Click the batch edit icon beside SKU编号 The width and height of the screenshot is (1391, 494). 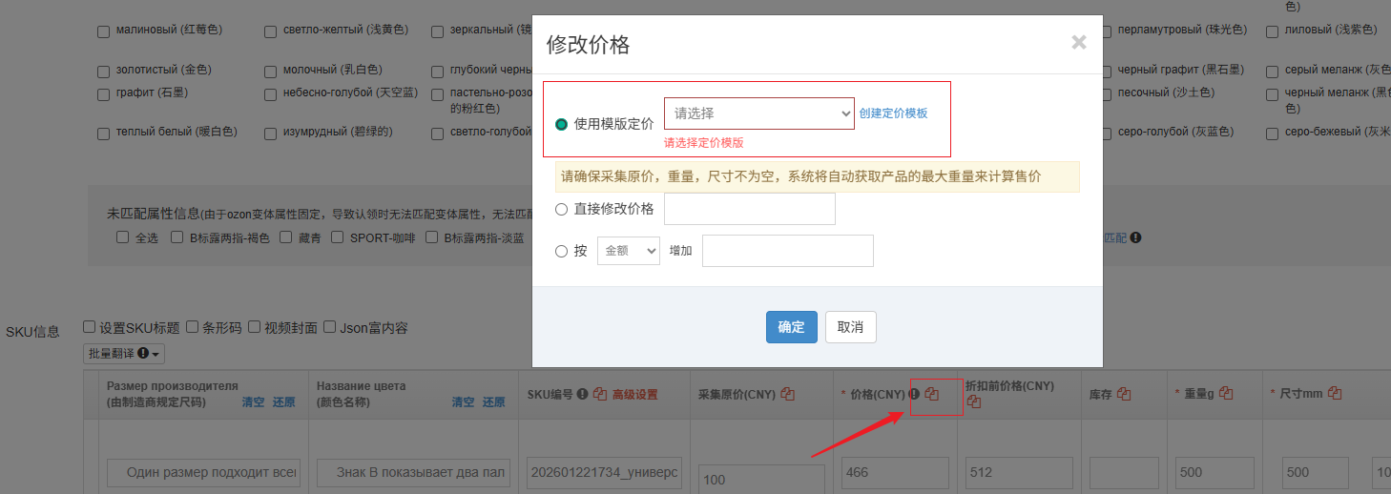[600, 394]
